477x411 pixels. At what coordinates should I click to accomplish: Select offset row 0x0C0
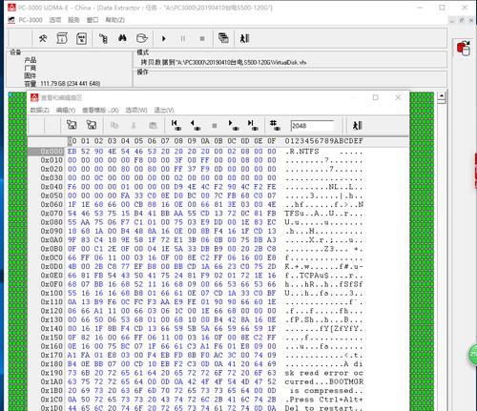pos(52,257)
